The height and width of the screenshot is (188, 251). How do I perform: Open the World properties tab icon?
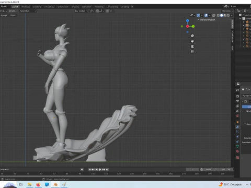point(237,116)
